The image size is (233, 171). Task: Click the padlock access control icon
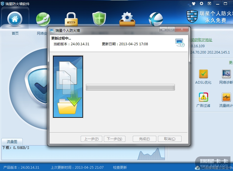(x=71, y=19)
